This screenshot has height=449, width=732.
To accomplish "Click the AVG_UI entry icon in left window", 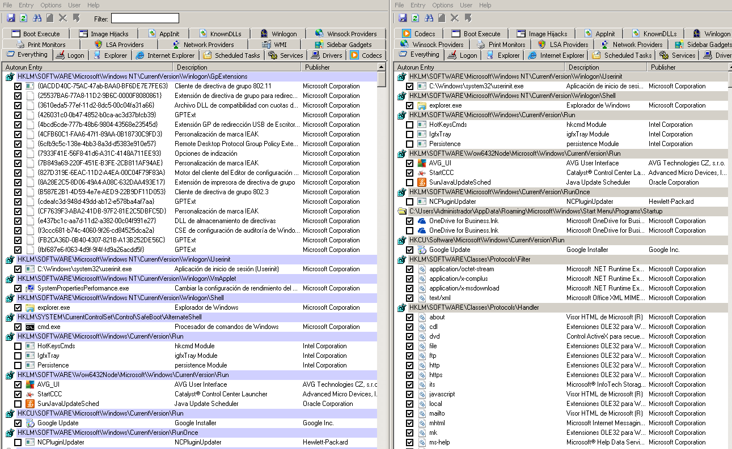I will coord(30,384).
